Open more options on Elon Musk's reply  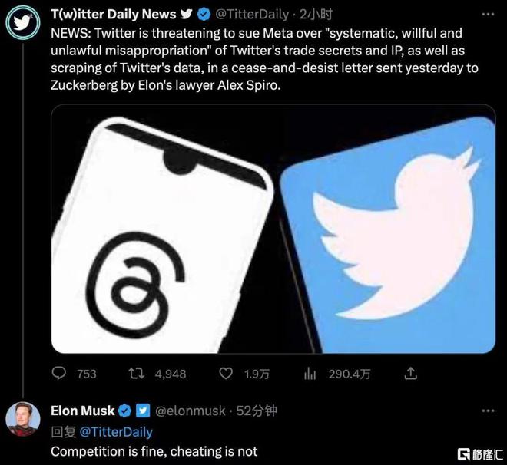pyautogui.click(x=488, y=411)
